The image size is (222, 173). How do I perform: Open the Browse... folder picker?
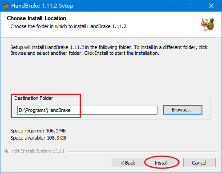tap(183, 110)
